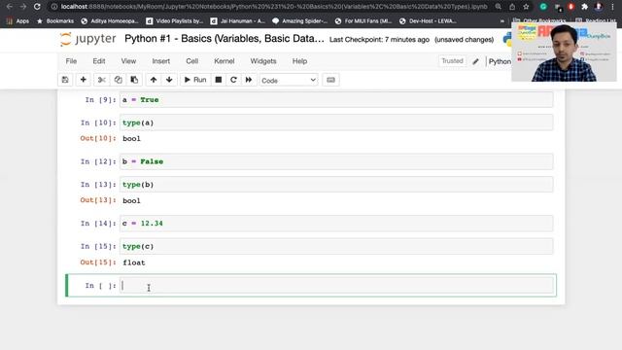Click browser back arrow

[10, 7]
